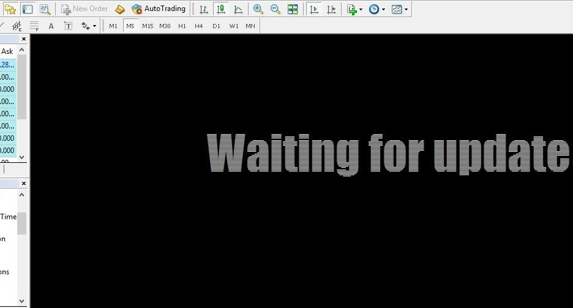Click the New Order button
573x308 pixels.
(84, 9)
